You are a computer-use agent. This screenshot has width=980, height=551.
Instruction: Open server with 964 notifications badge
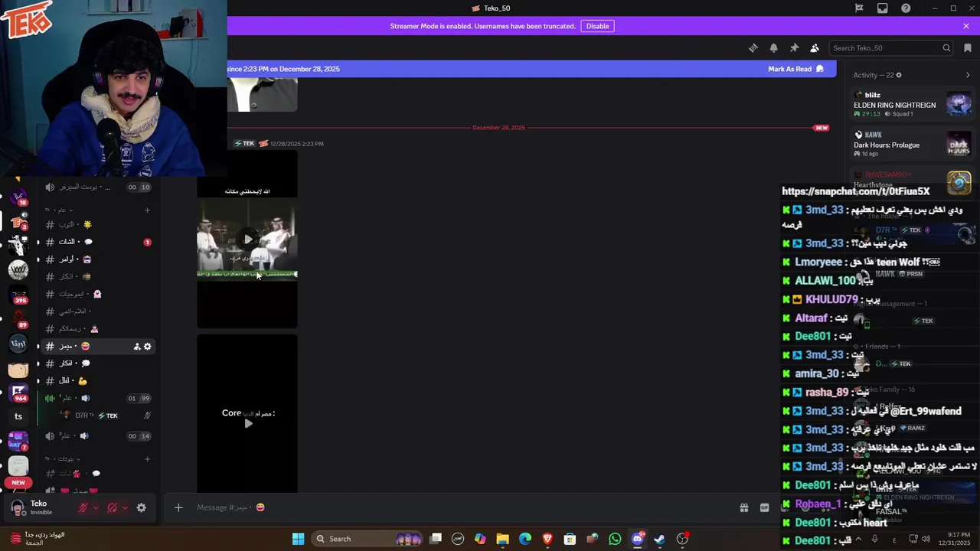(x=18, y=393)
